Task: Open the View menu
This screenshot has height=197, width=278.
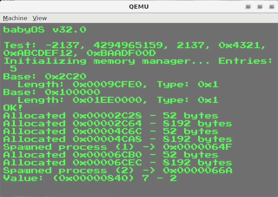Action: click(40, 18)
